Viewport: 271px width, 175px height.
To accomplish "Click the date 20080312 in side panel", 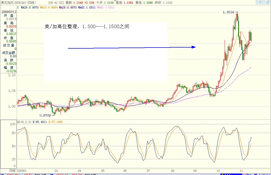I will coord(9,12).
